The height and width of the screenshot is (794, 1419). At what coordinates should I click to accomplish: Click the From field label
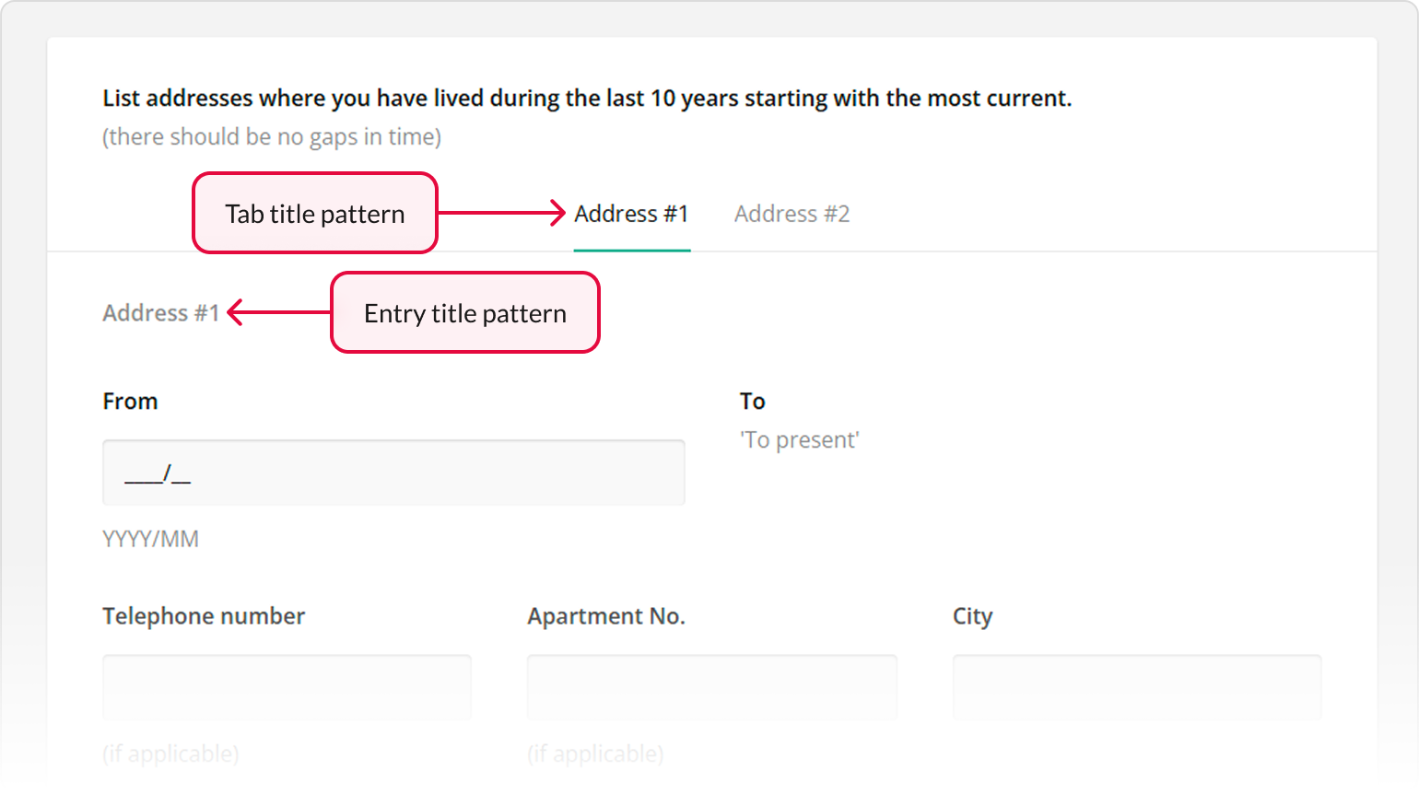130,401
